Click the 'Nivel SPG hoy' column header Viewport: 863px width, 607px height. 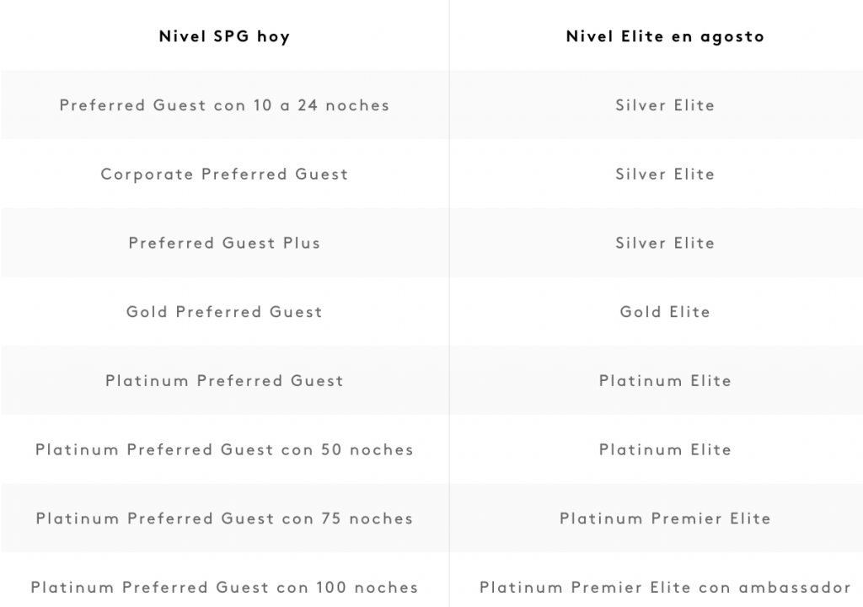pyautogui.click(x=224, y=37)
